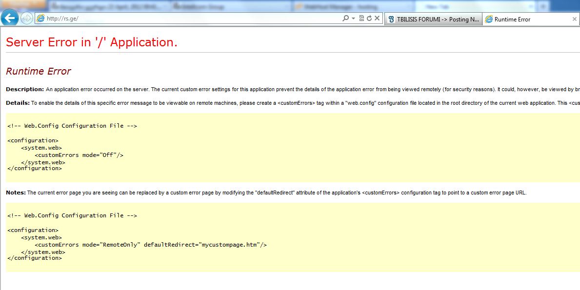This screenshot has width=580, height=290.
Task: Click first 'Web.Config Configuration File' comment line
Action: [x=72, y=126]
